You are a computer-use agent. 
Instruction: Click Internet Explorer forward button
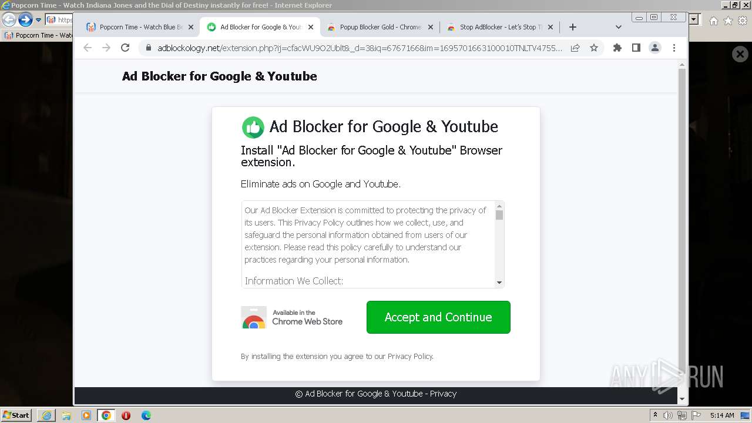[25, 19]
